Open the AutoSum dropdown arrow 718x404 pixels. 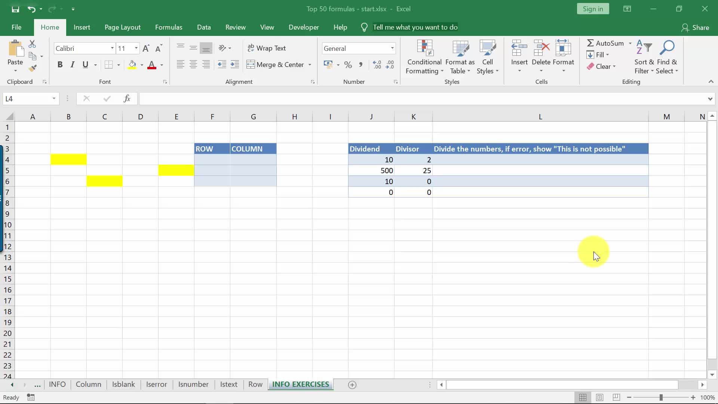coord(630,43)
